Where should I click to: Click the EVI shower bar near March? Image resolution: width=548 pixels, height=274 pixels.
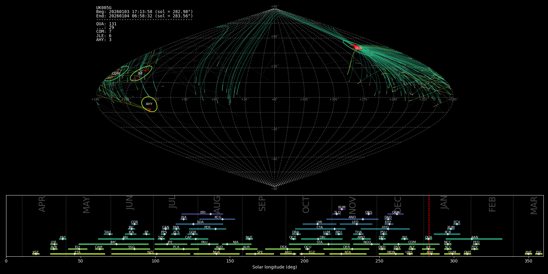click(x=539, y=254)
